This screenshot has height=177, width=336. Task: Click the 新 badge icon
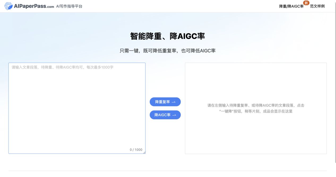[306, 3]
